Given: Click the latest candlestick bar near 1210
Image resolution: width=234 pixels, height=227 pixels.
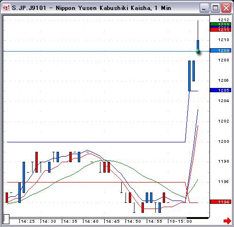Looking at the screenshot, I should (x=198, y=46).
